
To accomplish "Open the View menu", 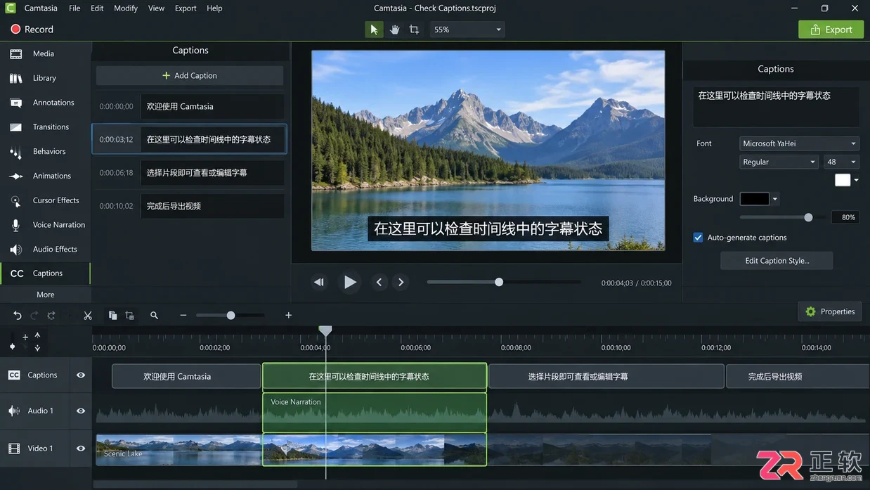I will (x=156, y=8).
